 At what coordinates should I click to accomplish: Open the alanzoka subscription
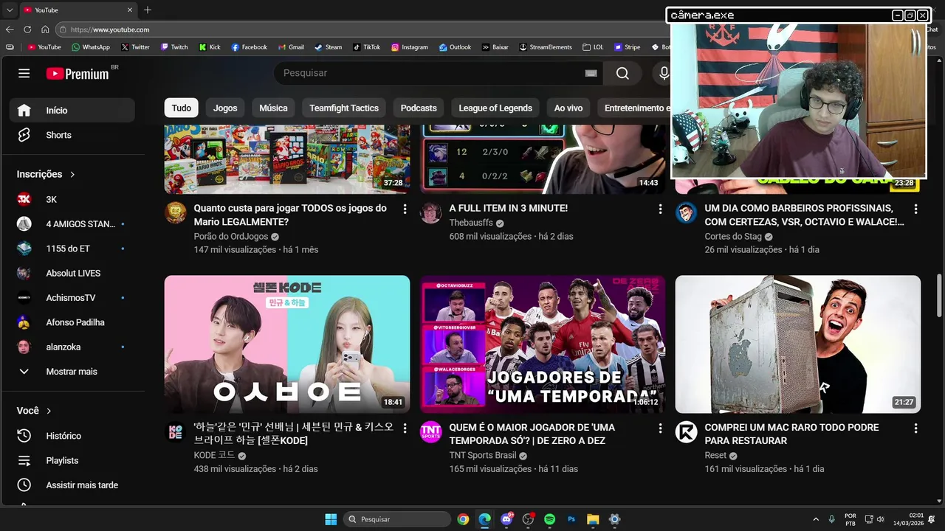point(72,347)
